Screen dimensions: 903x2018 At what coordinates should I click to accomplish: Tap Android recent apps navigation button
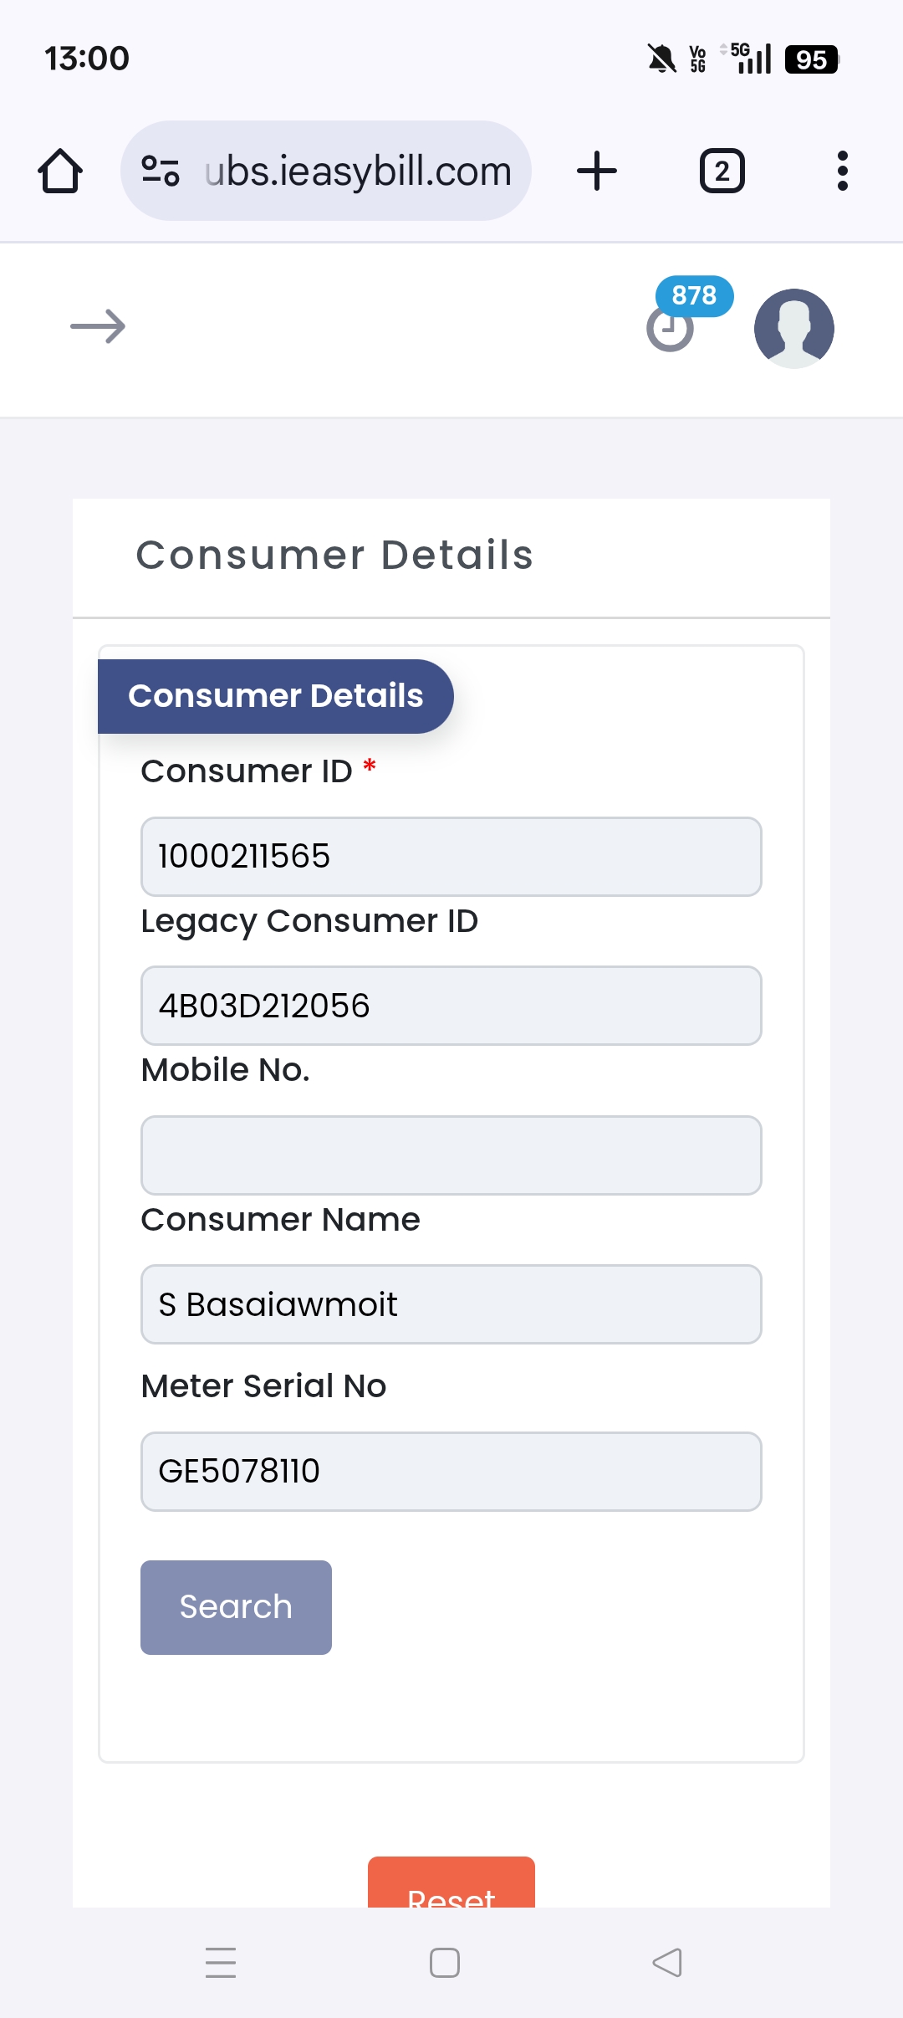[221, 1962]
